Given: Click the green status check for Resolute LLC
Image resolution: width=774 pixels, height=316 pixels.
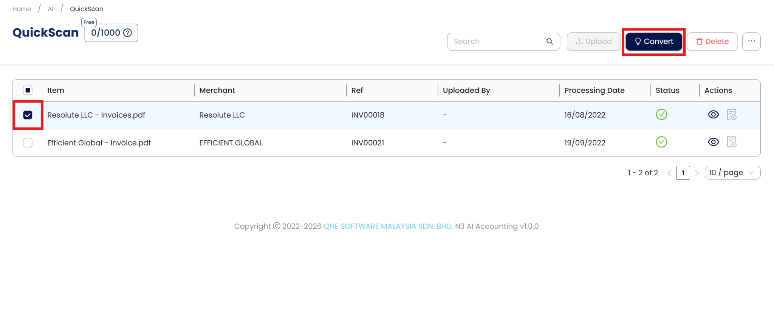Looking at the screenshot, I should click(661, 114).
